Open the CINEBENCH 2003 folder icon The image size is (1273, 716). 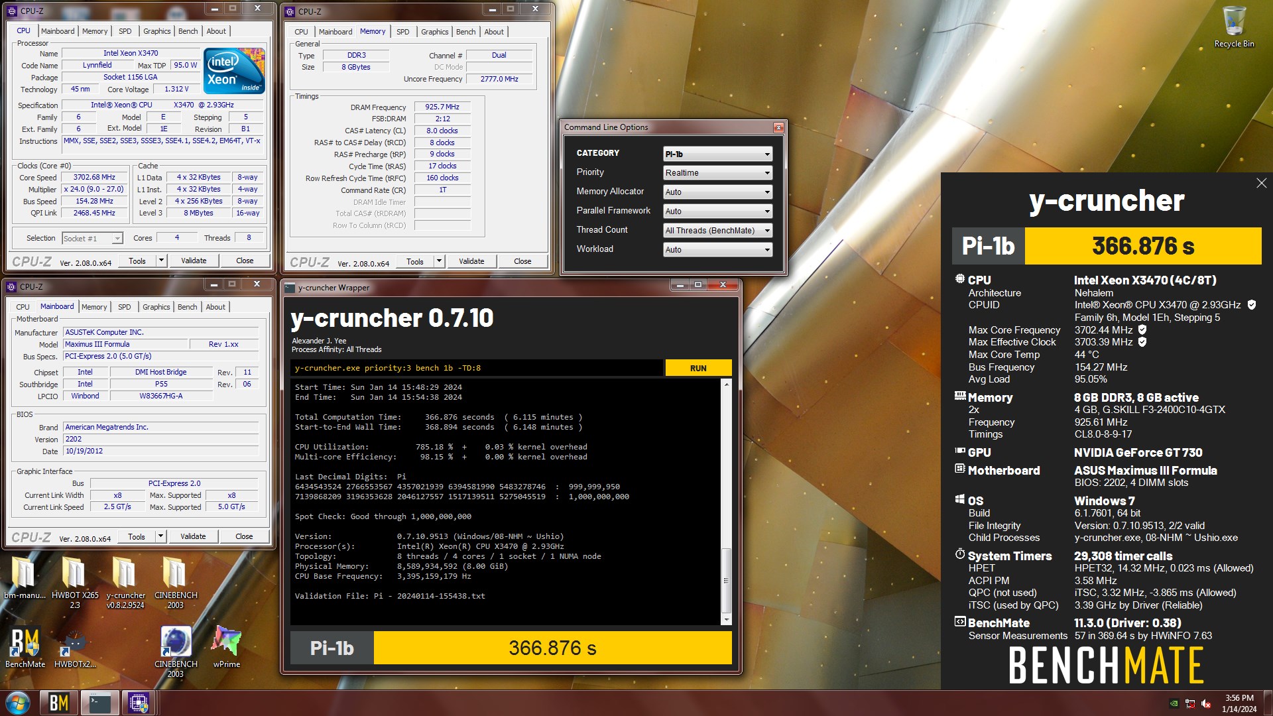pyautogui.click(x=176, y=581)
